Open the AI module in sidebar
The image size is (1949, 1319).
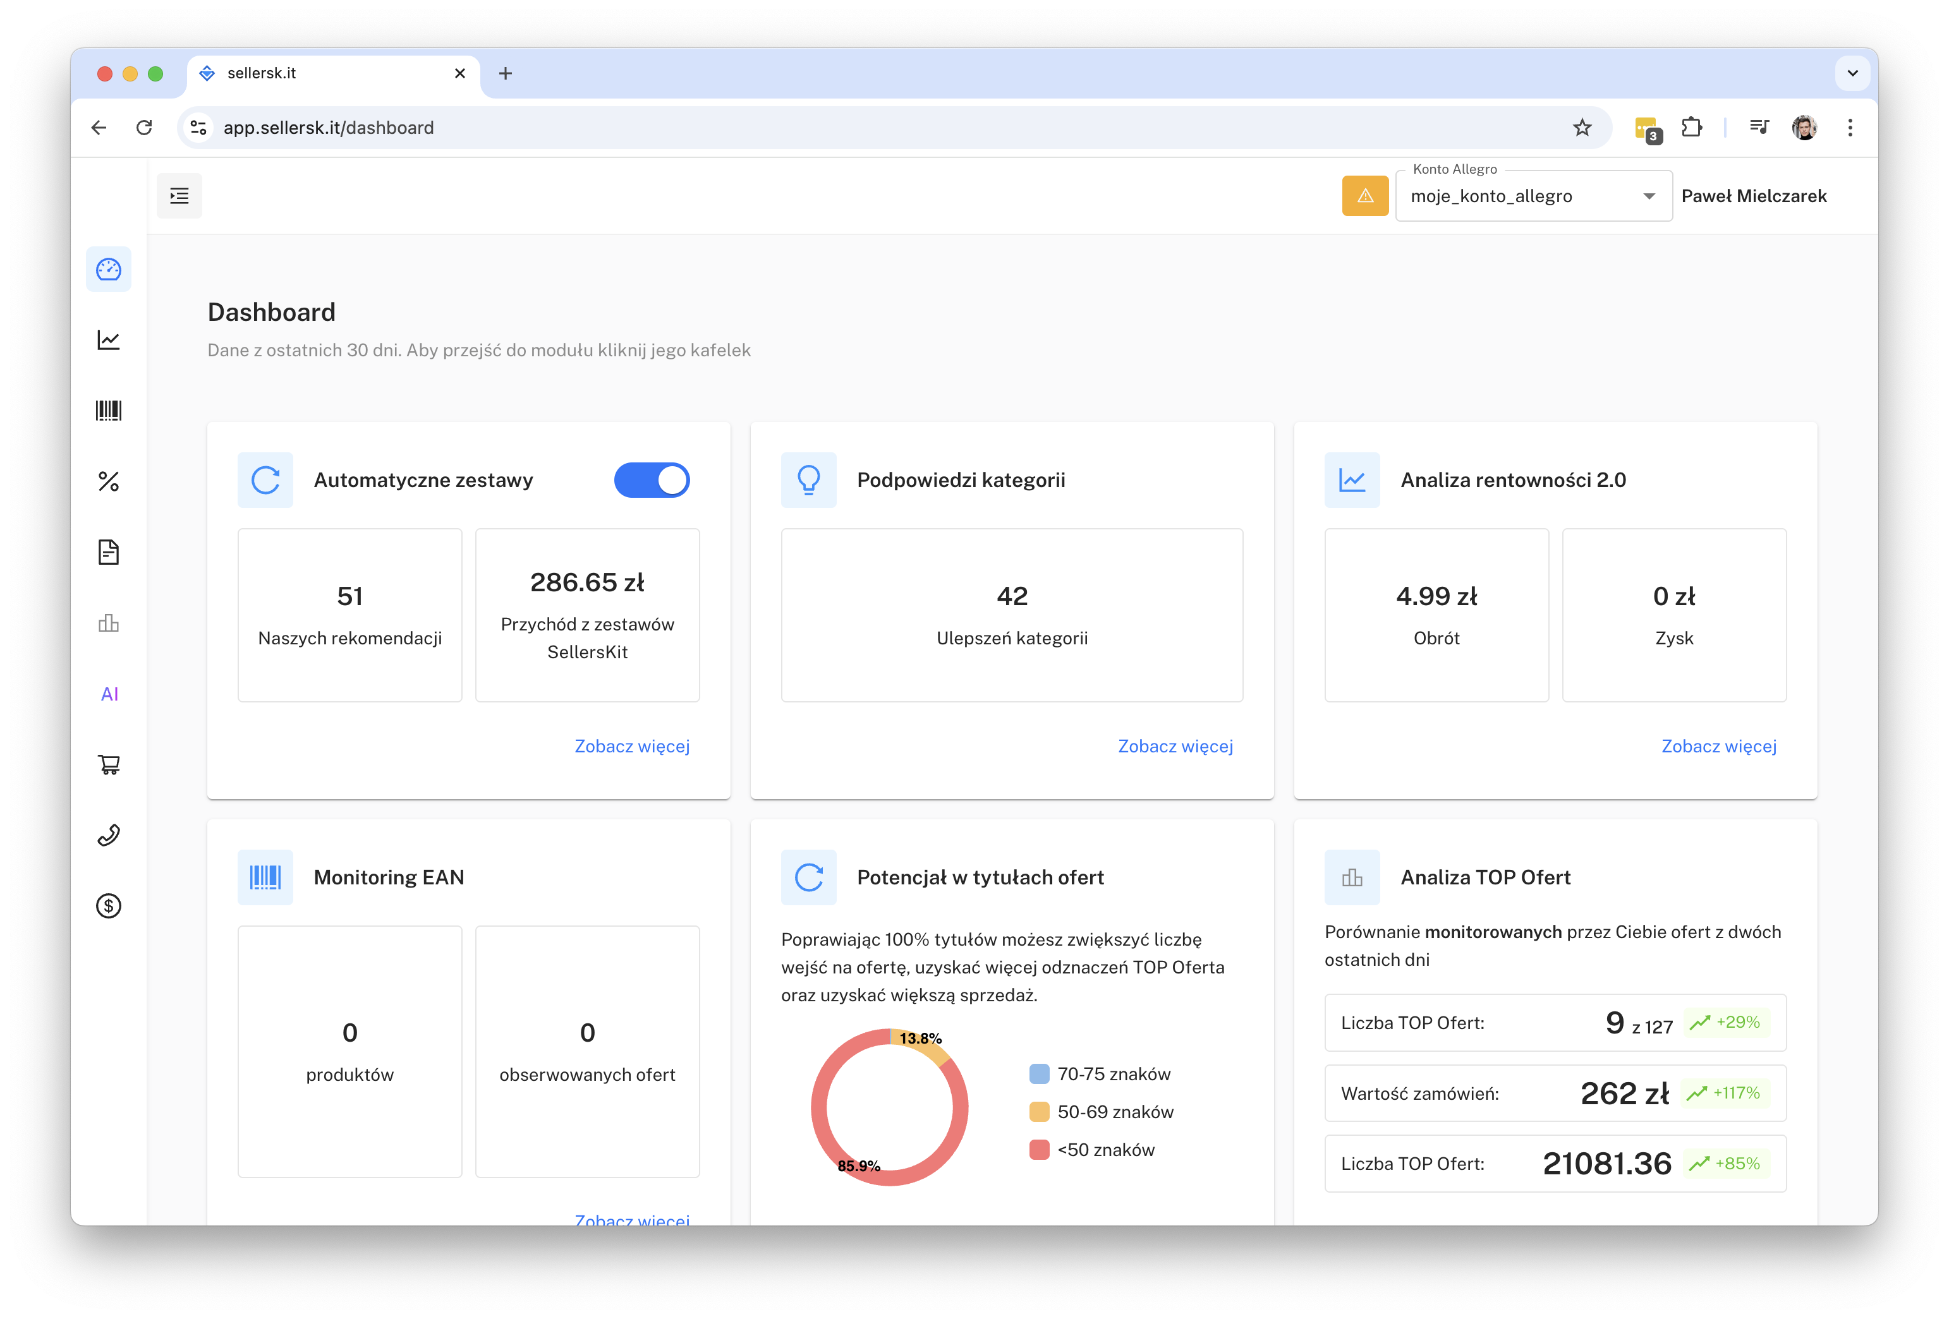coord(109,694)
